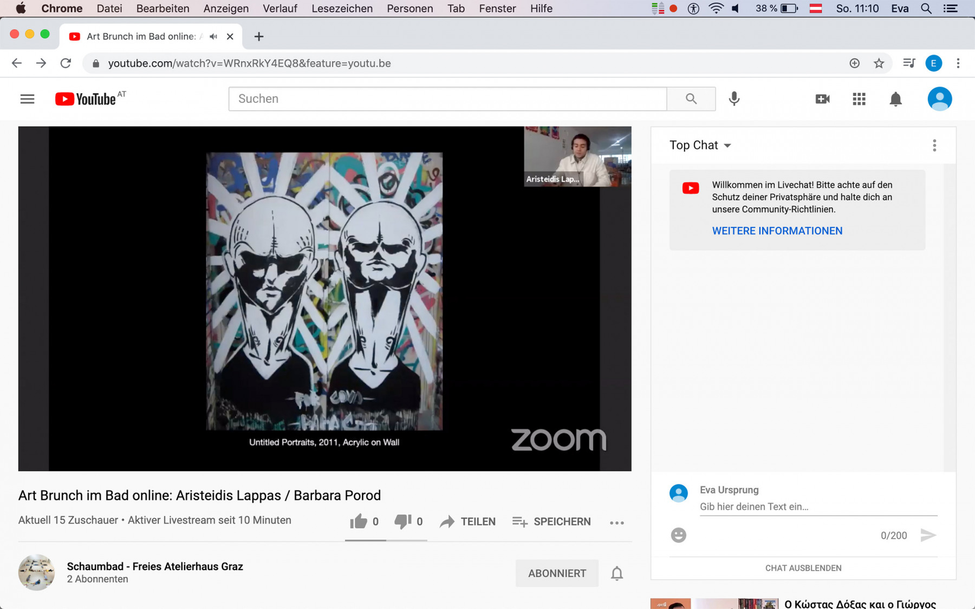Click the search magnifier button

click(x=691, y=99)
